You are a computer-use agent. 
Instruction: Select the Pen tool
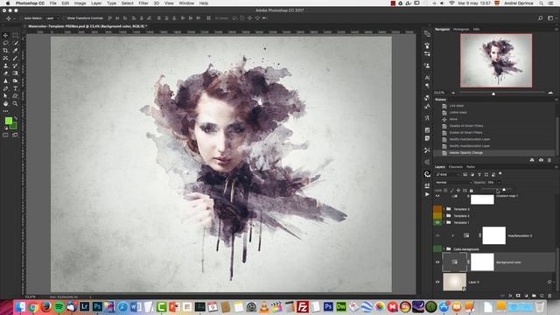6,88
